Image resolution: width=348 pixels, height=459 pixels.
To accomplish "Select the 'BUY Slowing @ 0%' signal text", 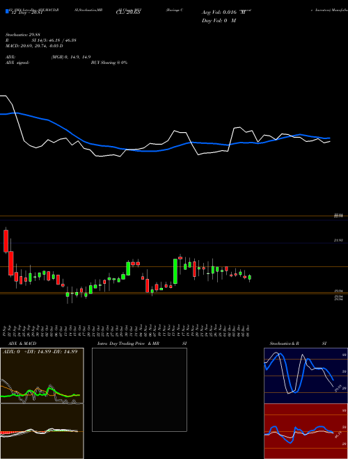I will click(x=109, y=63).
